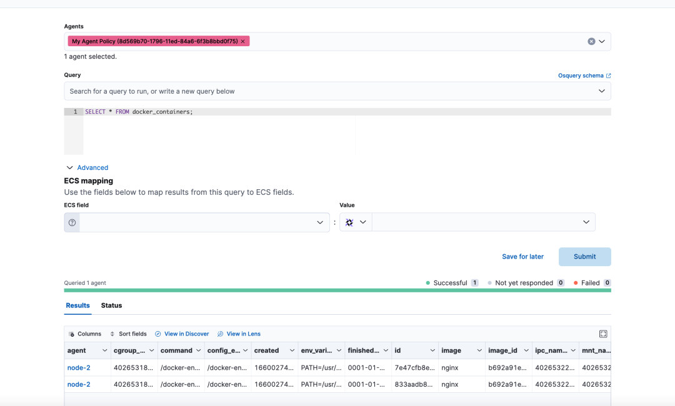Click the ECS field help icon
This screenshot has width=675, height=406.
click(72, 222)
